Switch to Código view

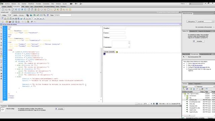point(4,15)
